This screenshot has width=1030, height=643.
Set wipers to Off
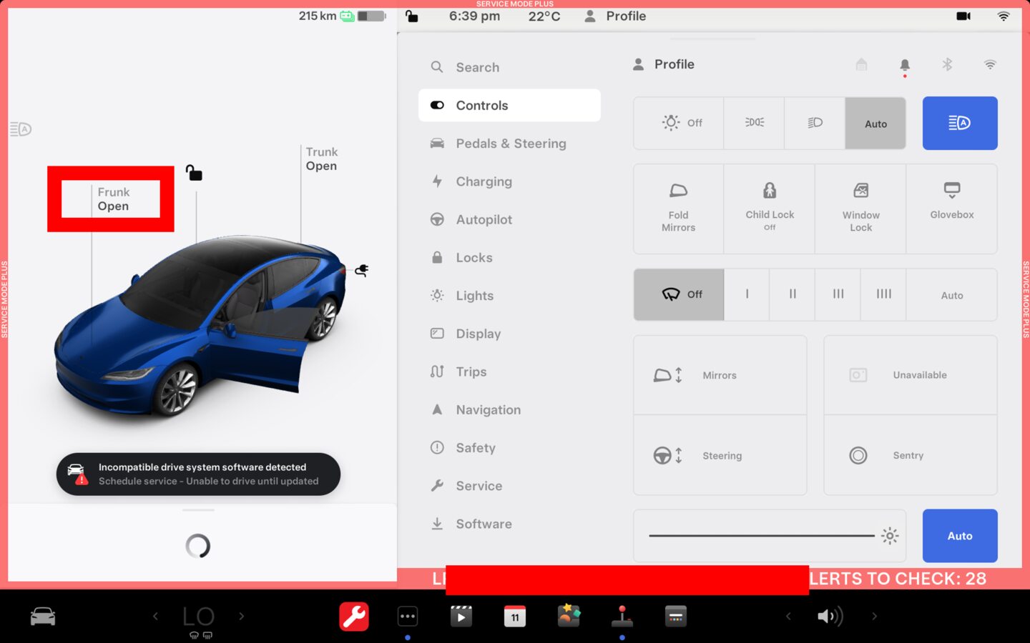click(679, 294)
